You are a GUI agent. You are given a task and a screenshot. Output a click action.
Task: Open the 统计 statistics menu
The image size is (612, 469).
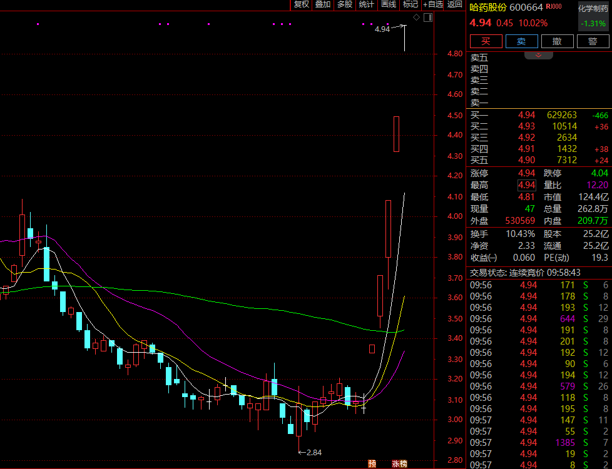[367, 4]
